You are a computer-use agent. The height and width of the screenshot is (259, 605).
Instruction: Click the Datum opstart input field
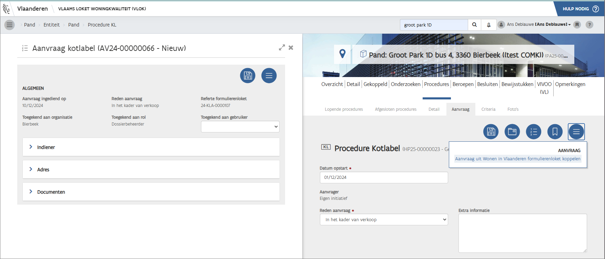(x=384, y=177)
